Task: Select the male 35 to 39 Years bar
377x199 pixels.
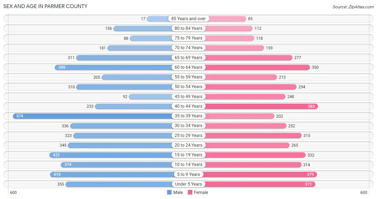Action: pyautogui.click(x=93, y=116)
